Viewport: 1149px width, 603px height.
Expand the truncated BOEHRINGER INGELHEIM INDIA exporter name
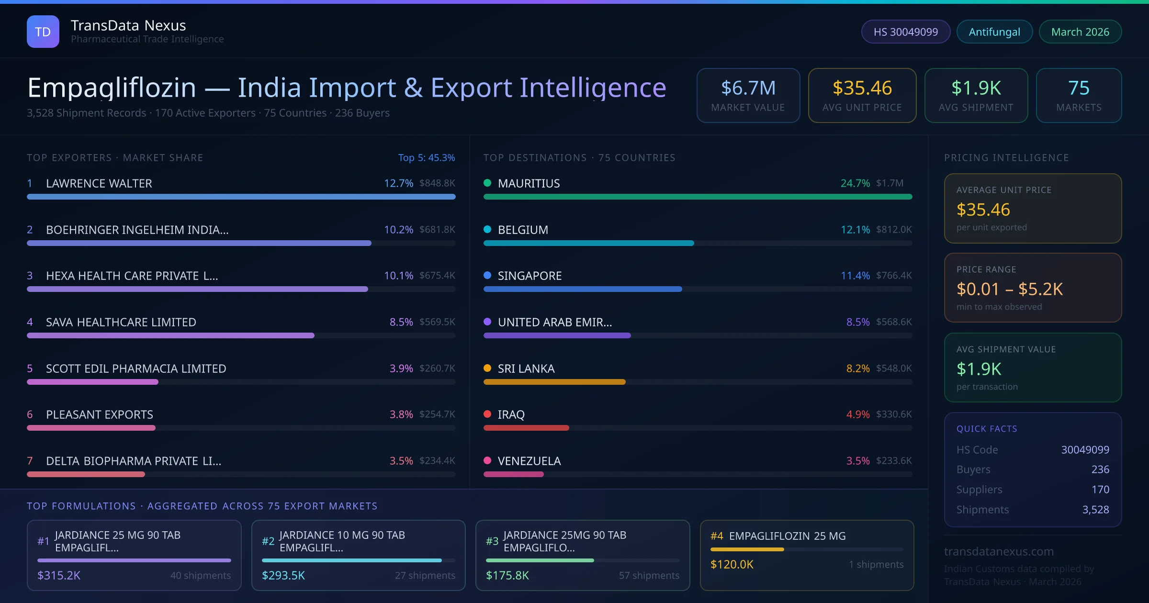137,230
